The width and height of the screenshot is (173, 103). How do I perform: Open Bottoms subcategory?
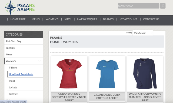(x=25, y=94)
